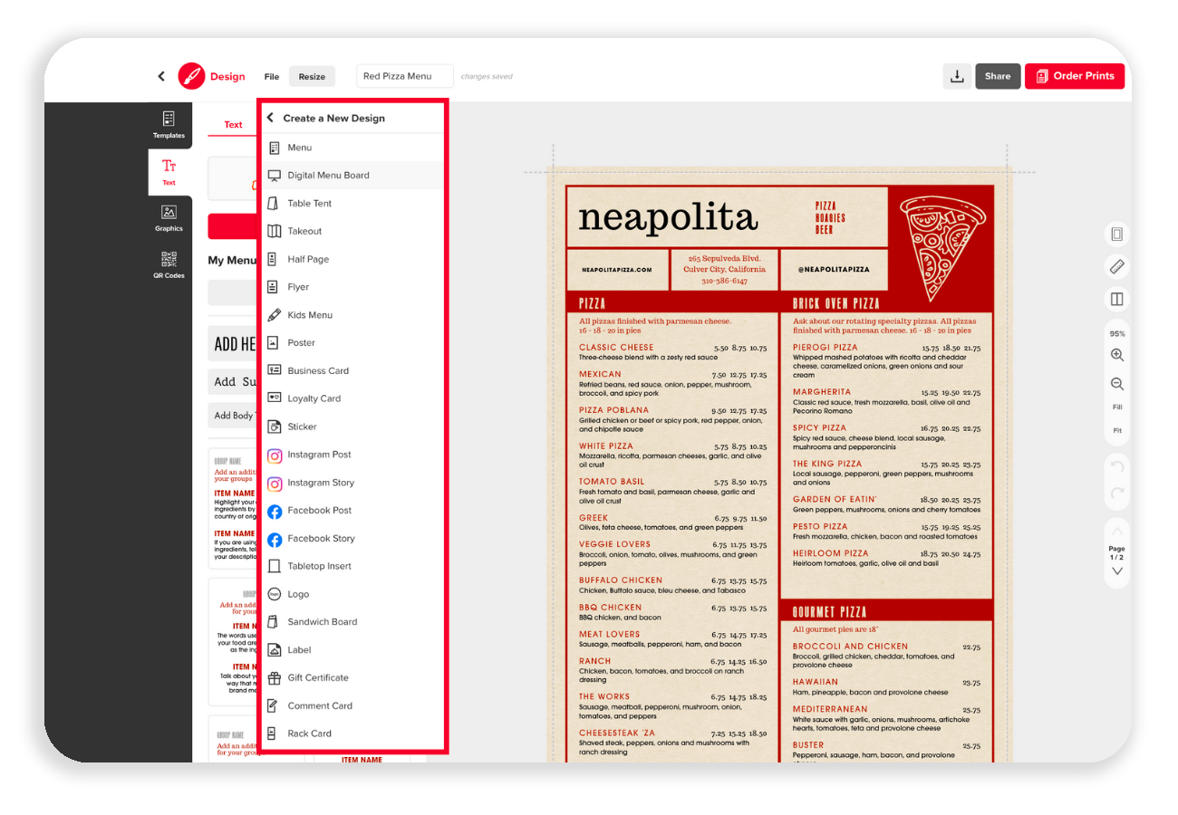Toggle the ruler tool icon

pyautogui.click(x=1117, y=266)
